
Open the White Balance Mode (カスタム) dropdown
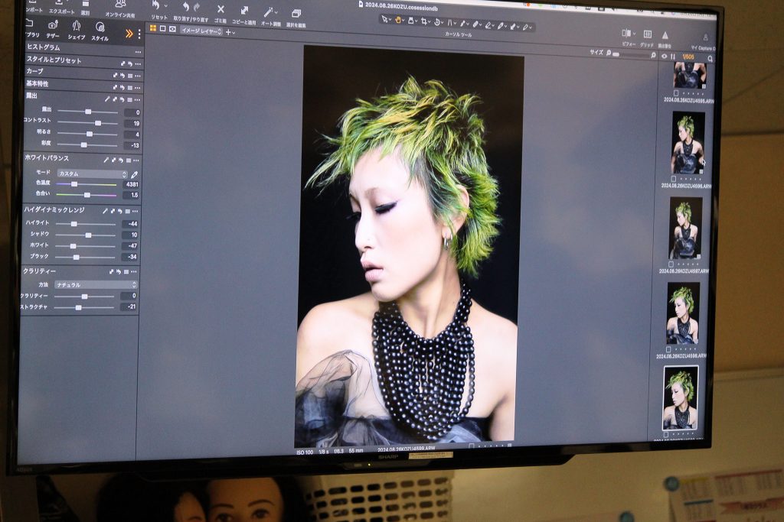tap(93, 173)
